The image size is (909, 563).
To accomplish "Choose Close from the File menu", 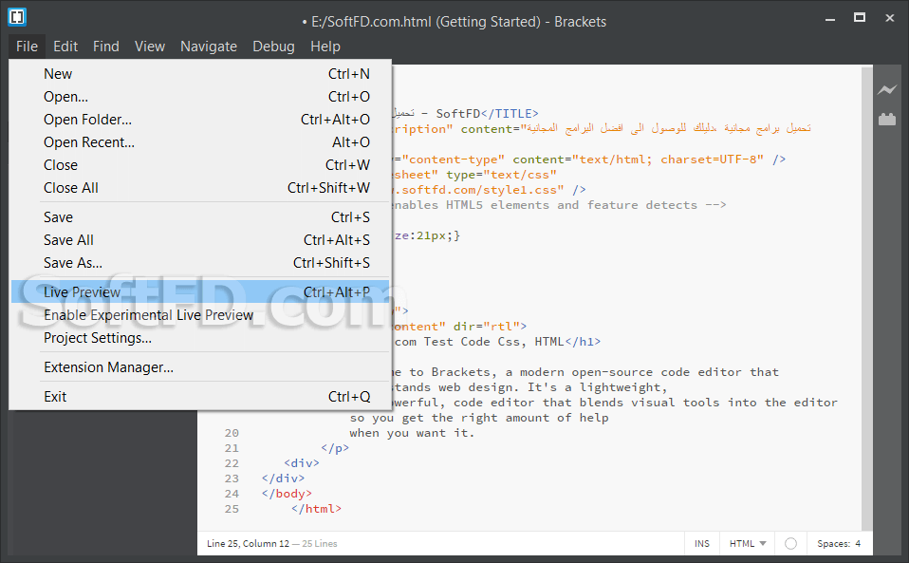I will [200, 164].
